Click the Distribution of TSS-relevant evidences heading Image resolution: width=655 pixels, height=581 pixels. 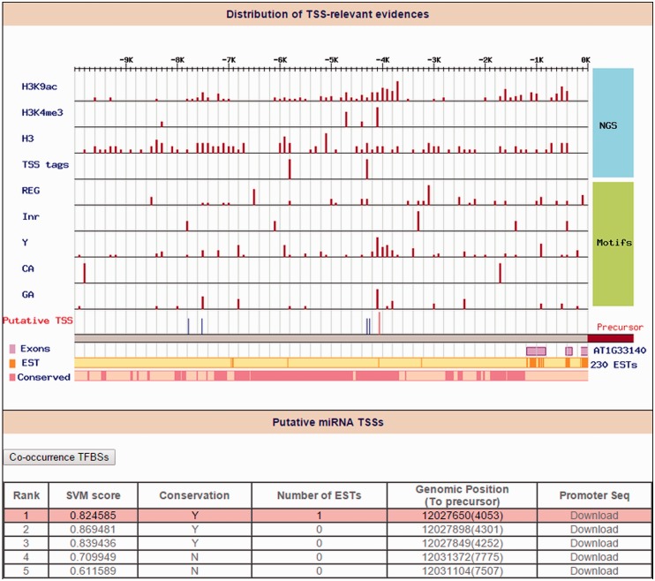point(327,14)
